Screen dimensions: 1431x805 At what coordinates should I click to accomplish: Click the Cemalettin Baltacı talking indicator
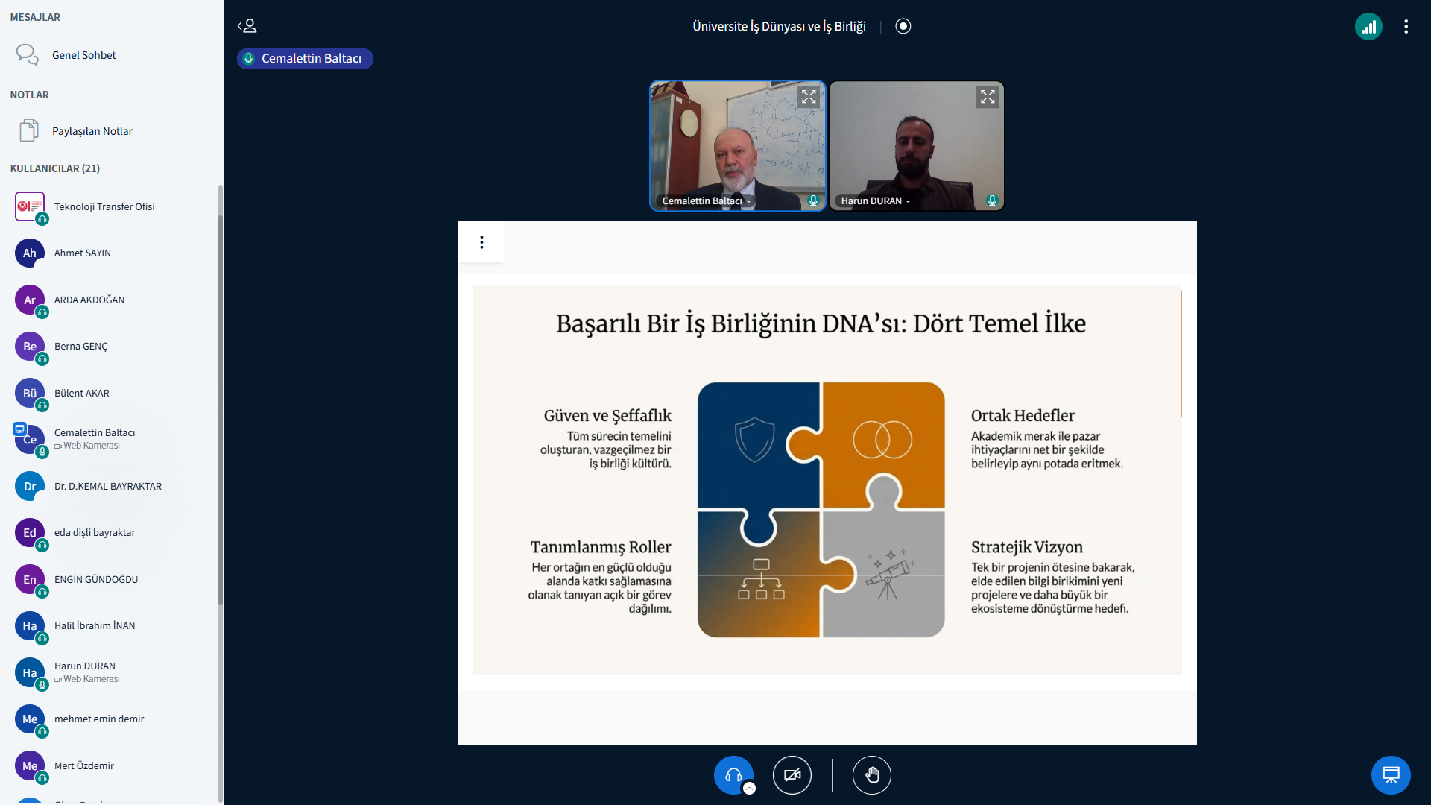click(305, 59)
